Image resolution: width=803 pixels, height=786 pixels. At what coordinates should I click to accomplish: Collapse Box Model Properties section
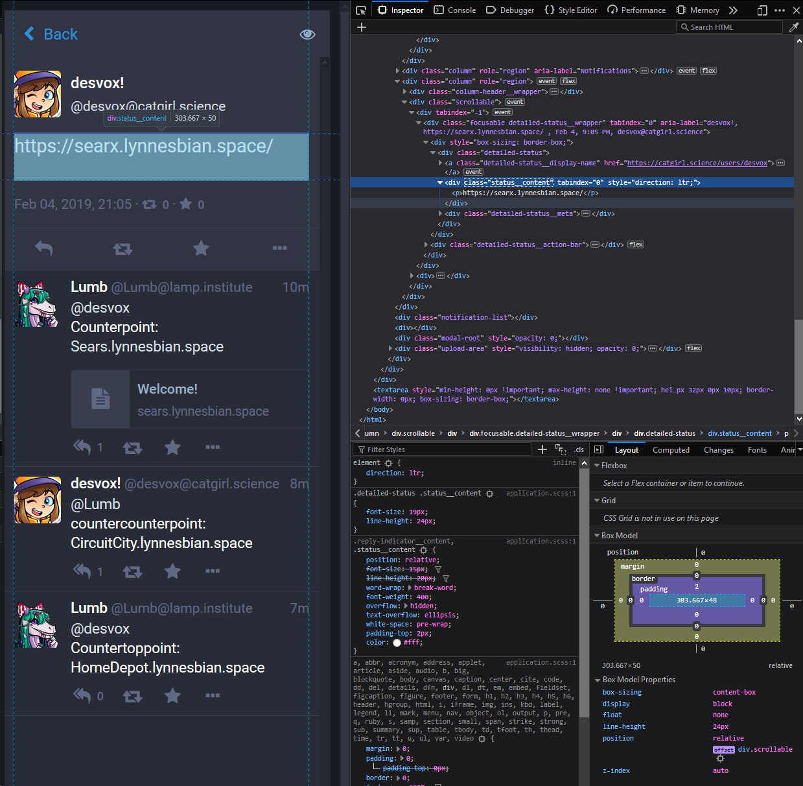click(x=598, y=680)
